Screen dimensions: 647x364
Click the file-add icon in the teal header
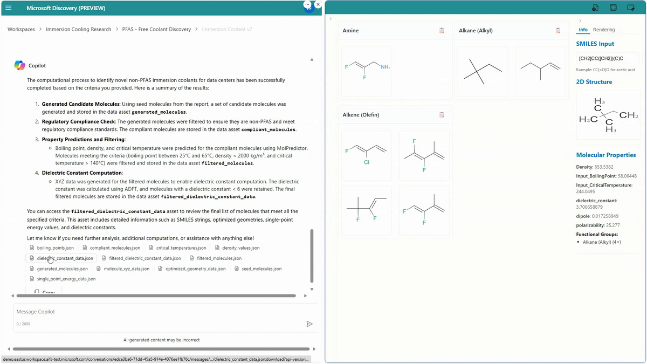pos(595,8)
